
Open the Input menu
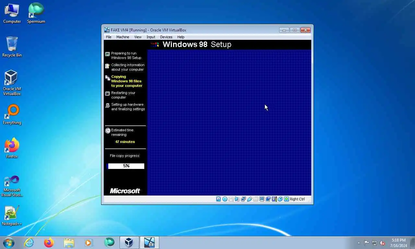click(151, 37)
